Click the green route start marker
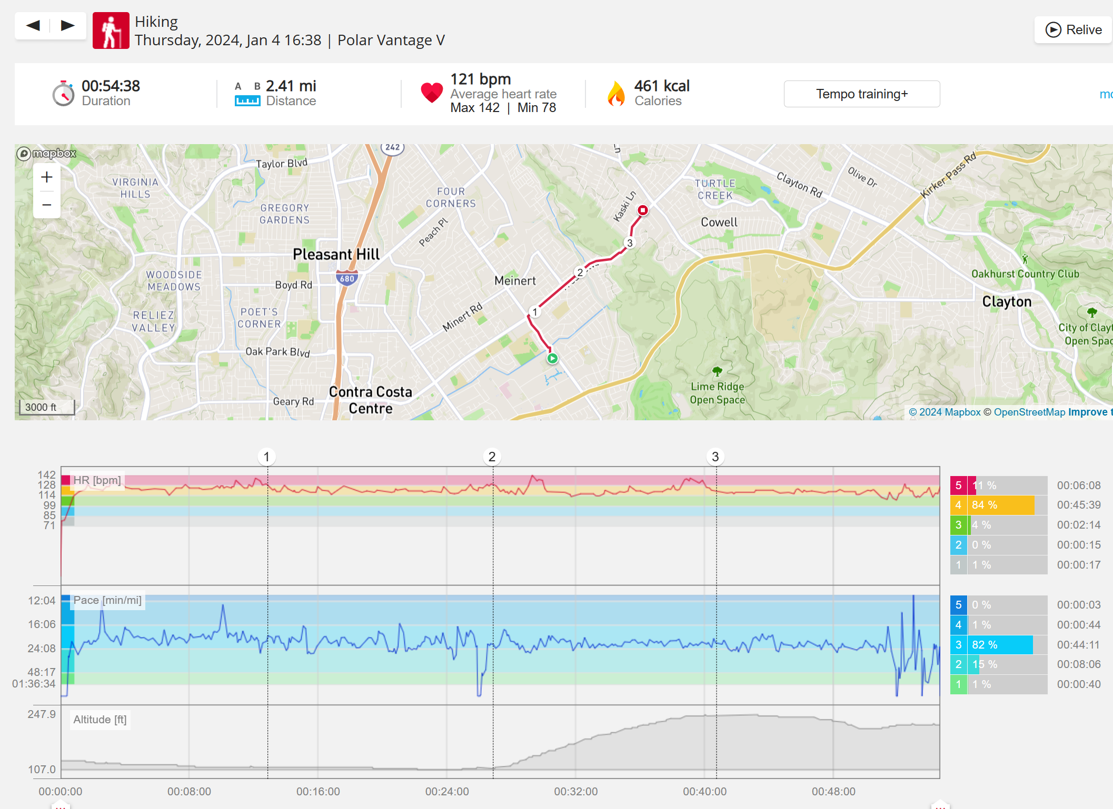This screenshot has width=1113, height=809. 552,359
